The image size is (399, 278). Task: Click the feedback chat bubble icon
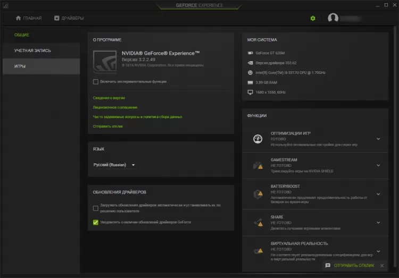[328, 266]
